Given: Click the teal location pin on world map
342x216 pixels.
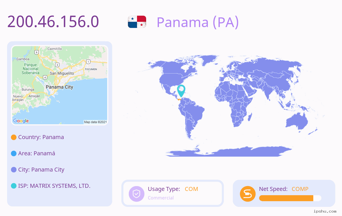Looking at the screenshot, I should coord(181,91).
